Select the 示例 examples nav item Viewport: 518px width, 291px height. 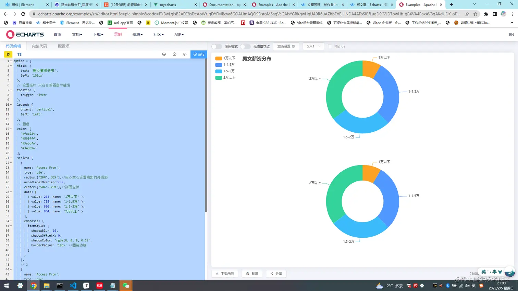[x=118, y=35]
